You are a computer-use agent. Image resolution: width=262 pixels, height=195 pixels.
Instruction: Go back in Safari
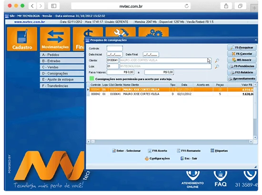click(x=32, y=6)
